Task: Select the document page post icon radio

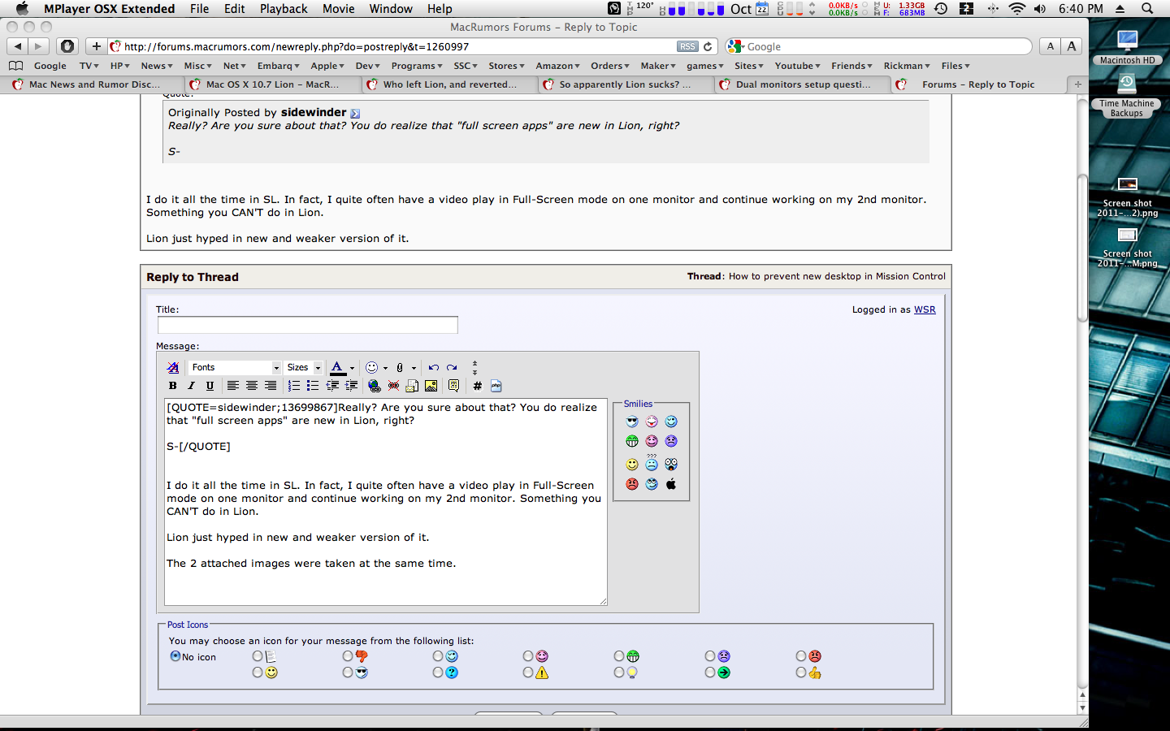Action: (258, 656)
